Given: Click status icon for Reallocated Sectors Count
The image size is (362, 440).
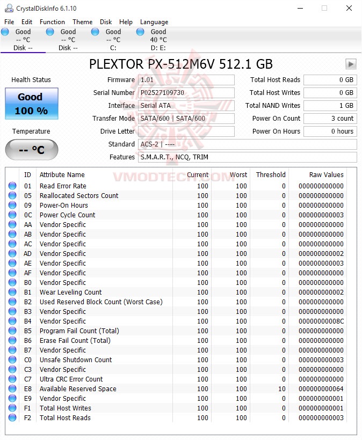Looking at the screenshot, I should 12,195.
